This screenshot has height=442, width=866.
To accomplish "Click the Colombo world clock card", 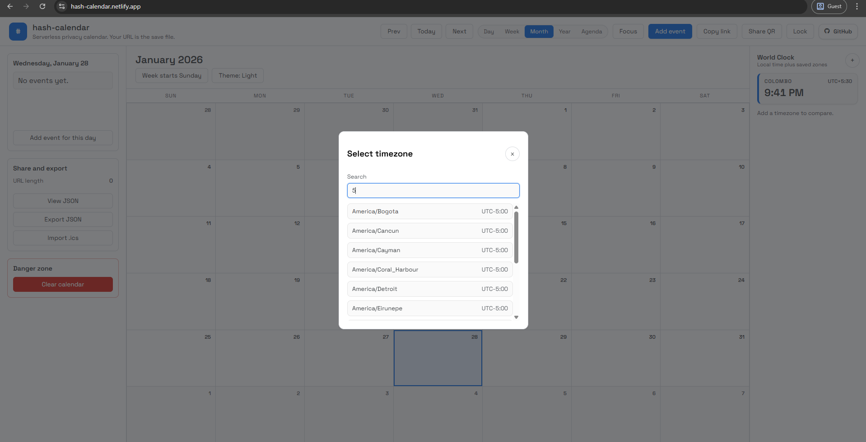I will pyautogui.click(x=807, y=89).
